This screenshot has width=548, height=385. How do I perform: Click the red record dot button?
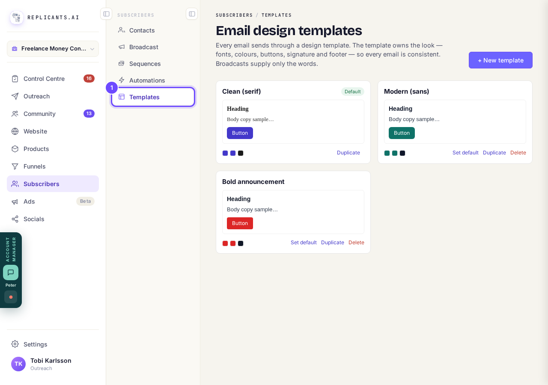pyautogui.click(x=11, y=297)
